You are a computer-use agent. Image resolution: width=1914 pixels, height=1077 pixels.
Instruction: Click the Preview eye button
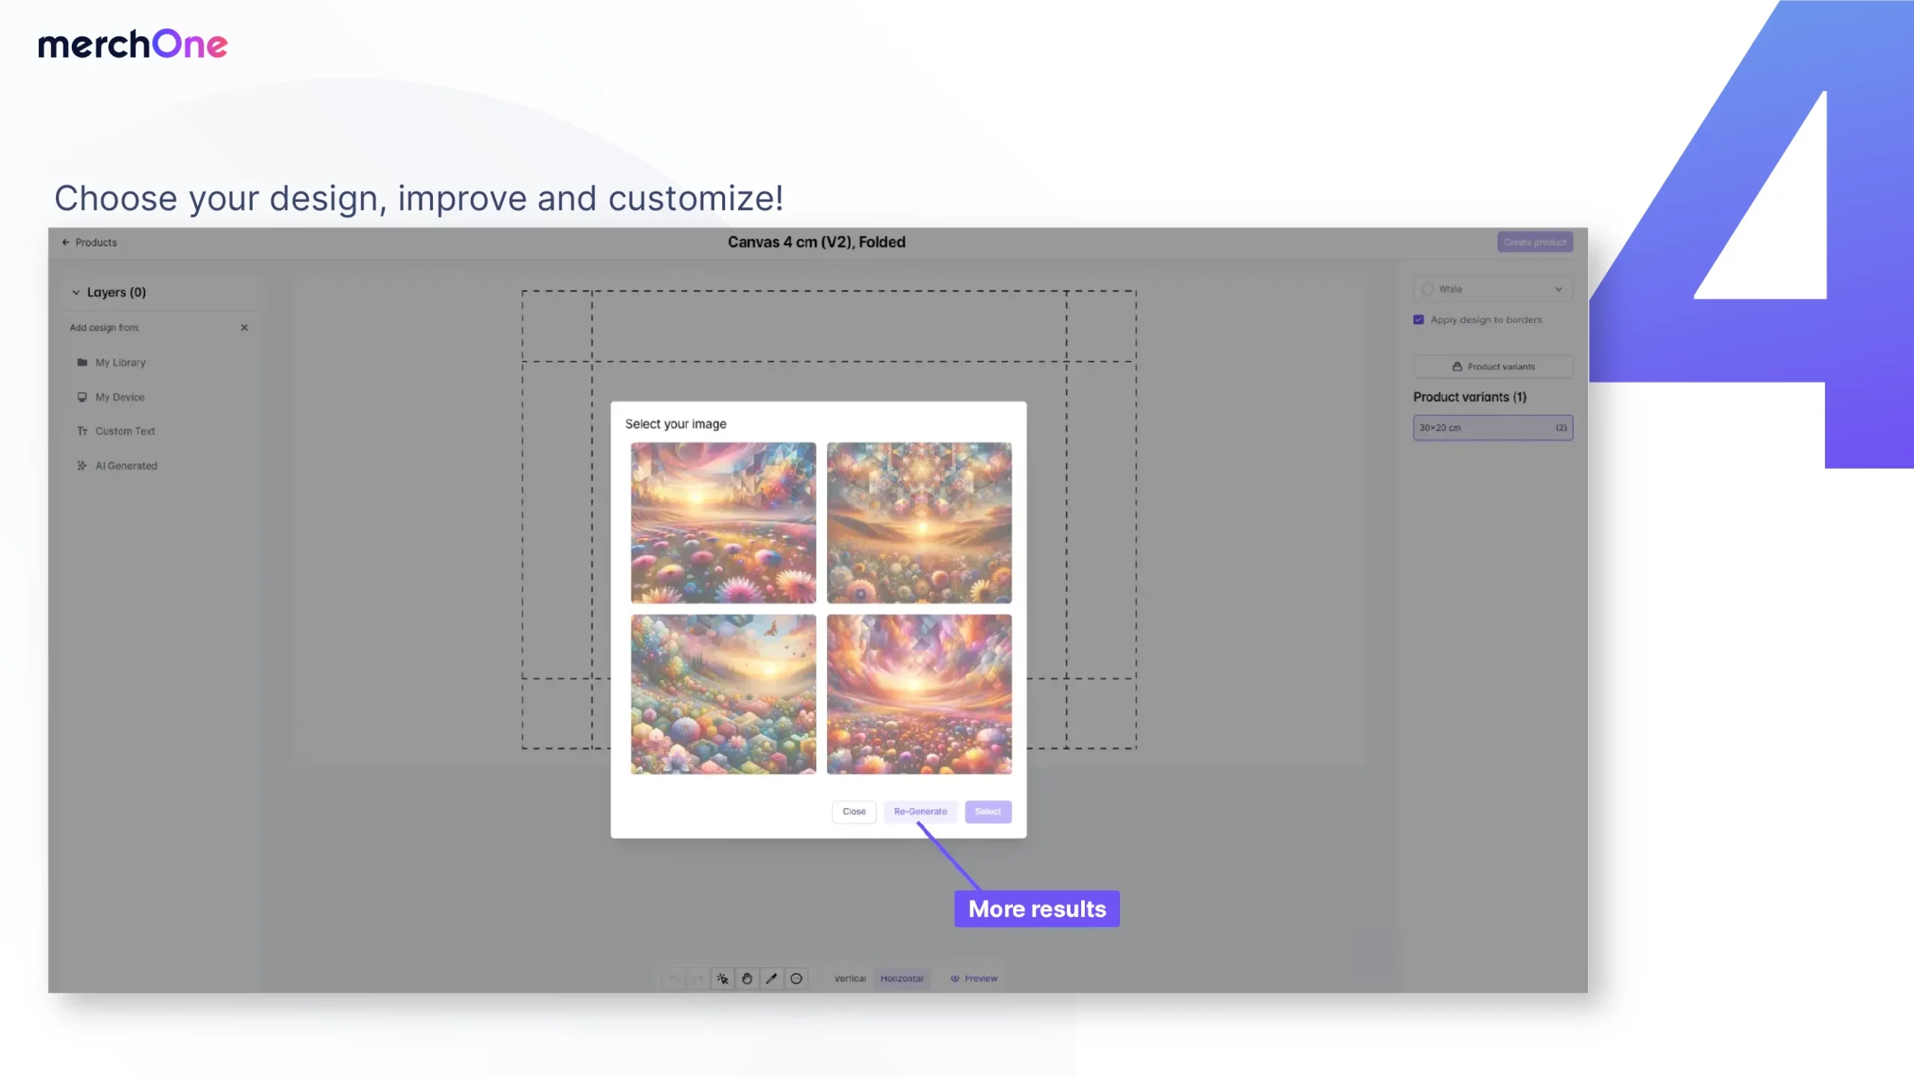(973, 978)
